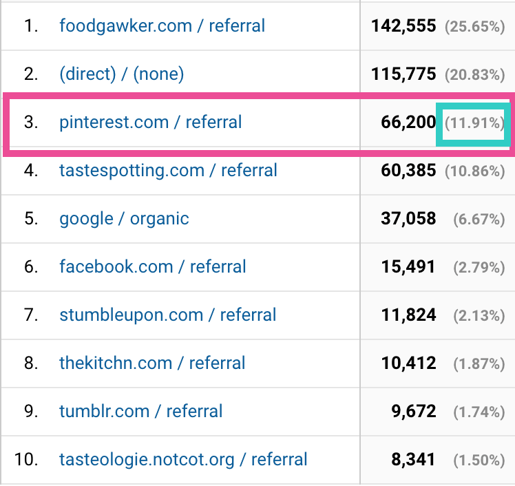This screenshot has height=486, width=515.
Task: Open the thekitchn.com / referral link
Action: pos(152,363)
